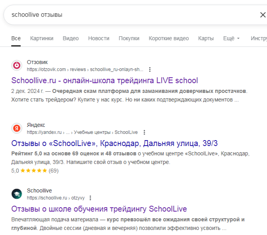This screenshot has height=235, width=267.
Task: Click the Otzovik site favicon
Action: pyautogui.click(x=17, y=66)
